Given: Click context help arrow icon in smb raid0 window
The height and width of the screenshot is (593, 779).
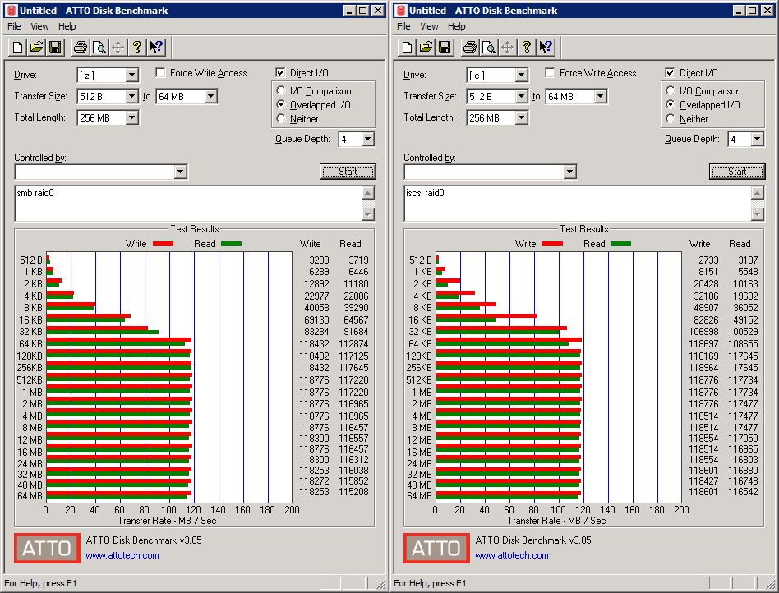Looking at the screenshot, I should [x=156, y=47].
